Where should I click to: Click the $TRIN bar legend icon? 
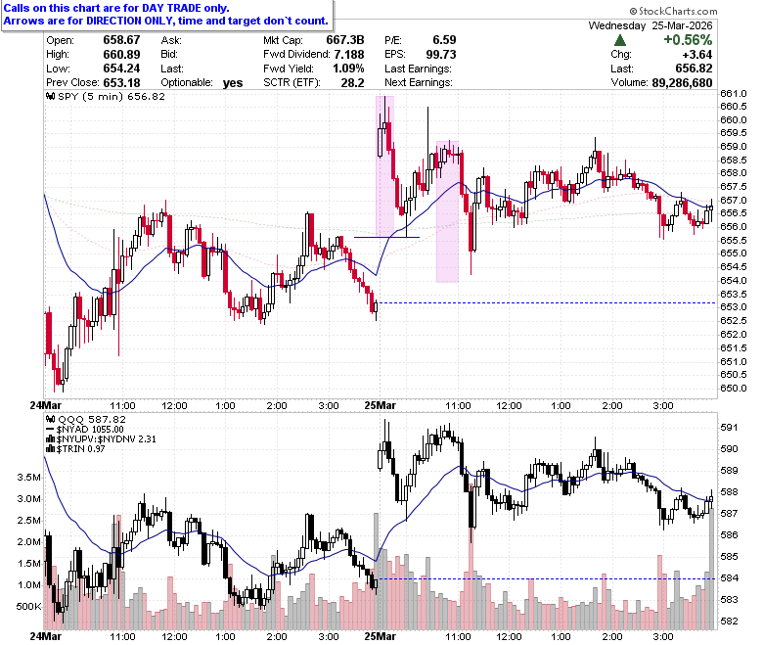(51, 449)
